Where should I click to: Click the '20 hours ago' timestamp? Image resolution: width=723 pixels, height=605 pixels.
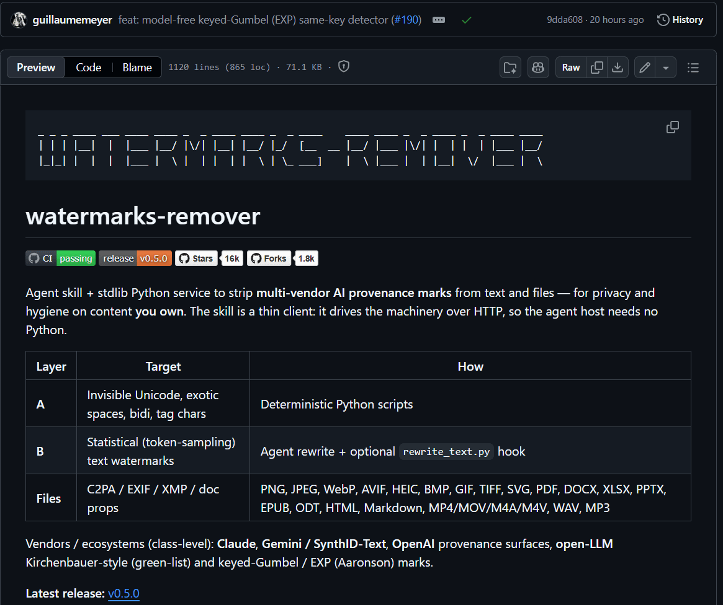pyautogui.click(x=616, y=20)
